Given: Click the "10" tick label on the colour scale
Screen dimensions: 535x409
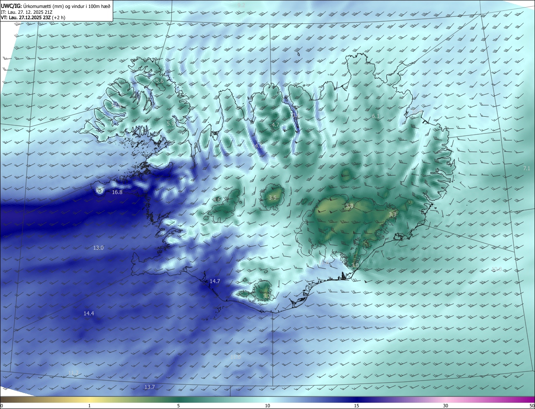Looking at the screenshot, I should coord(267,406).
